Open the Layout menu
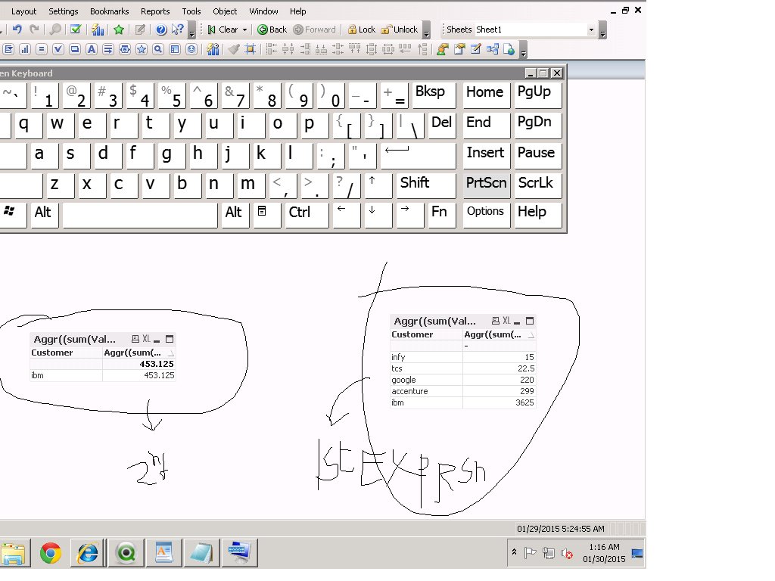The width and height of the screenshot is (775, 581). pos(23,11)
